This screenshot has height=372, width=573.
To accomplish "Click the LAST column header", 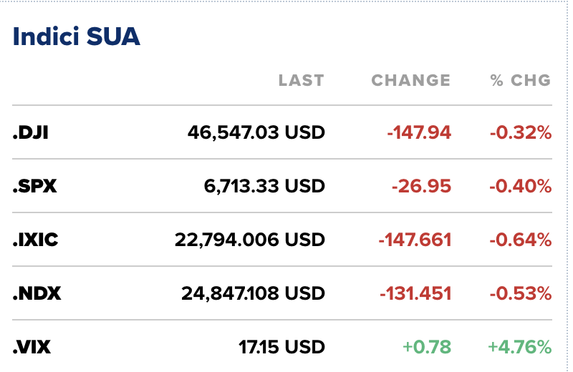I will point(301,80).
